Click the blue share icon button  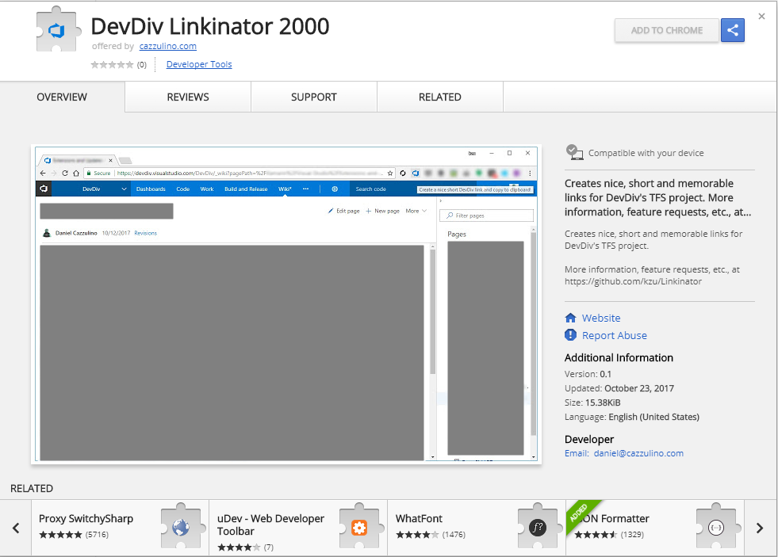click(x=732, y=30)
